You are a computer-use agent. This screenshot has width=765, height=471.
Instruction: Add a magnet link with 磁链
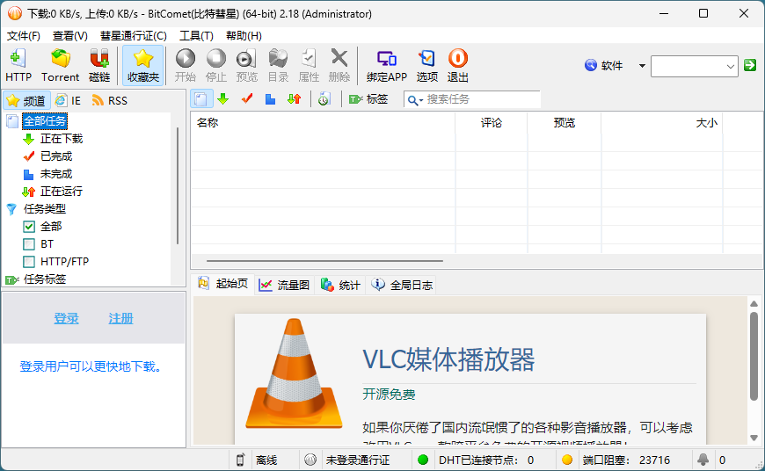[x=99, y=65]
